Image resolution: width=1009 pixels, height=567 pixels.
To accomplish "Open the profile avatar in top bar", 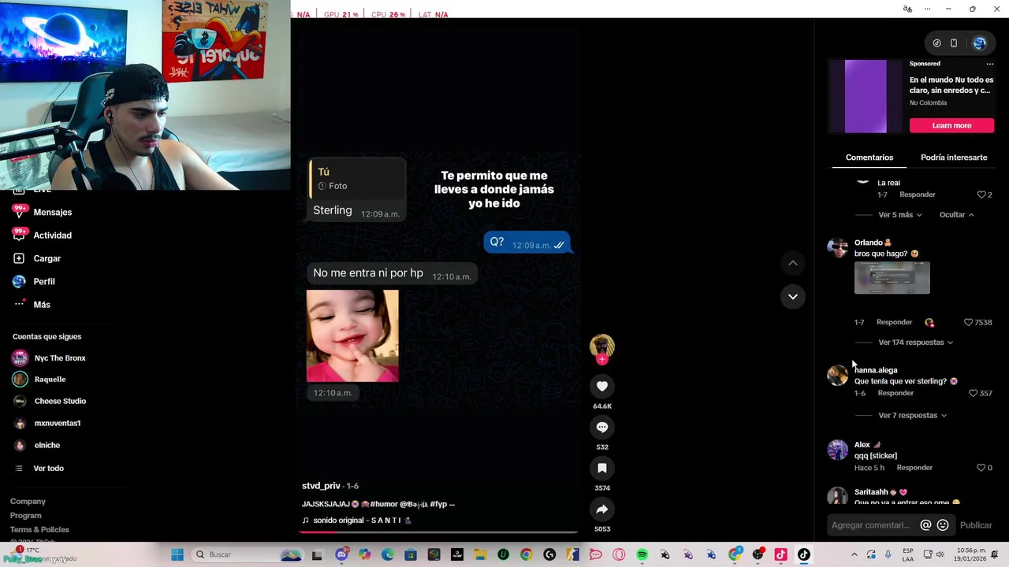I will (x=980, y=43).
